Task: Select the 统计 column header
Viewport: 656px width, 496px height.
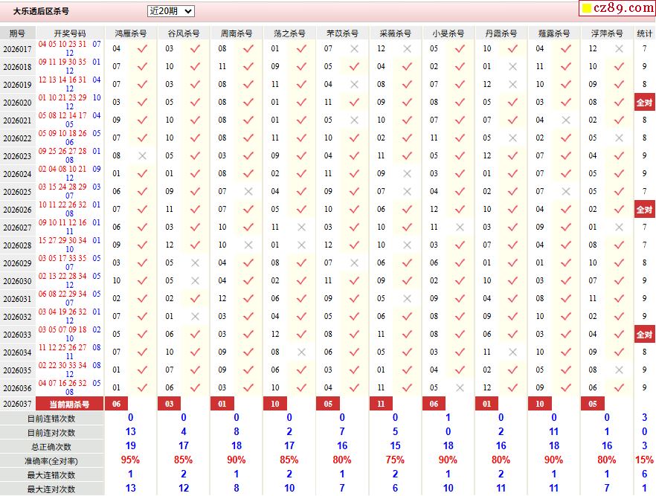Action: point(644,33)
